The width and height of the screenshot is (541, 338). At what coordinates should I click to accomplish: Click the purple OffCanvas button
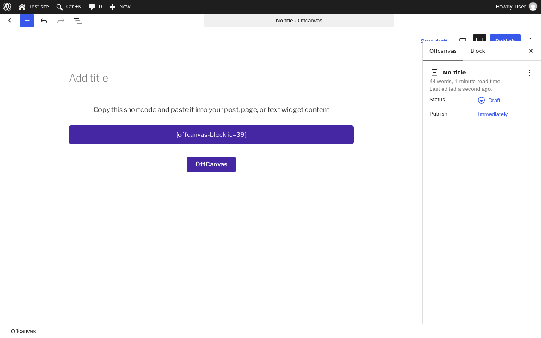[x=211, y=164]
